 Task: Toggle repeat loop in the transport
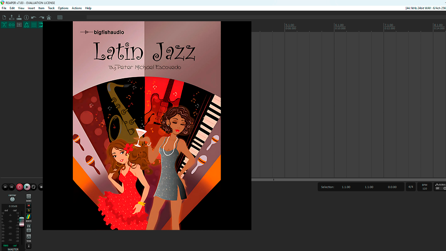[x=34, y=187]
